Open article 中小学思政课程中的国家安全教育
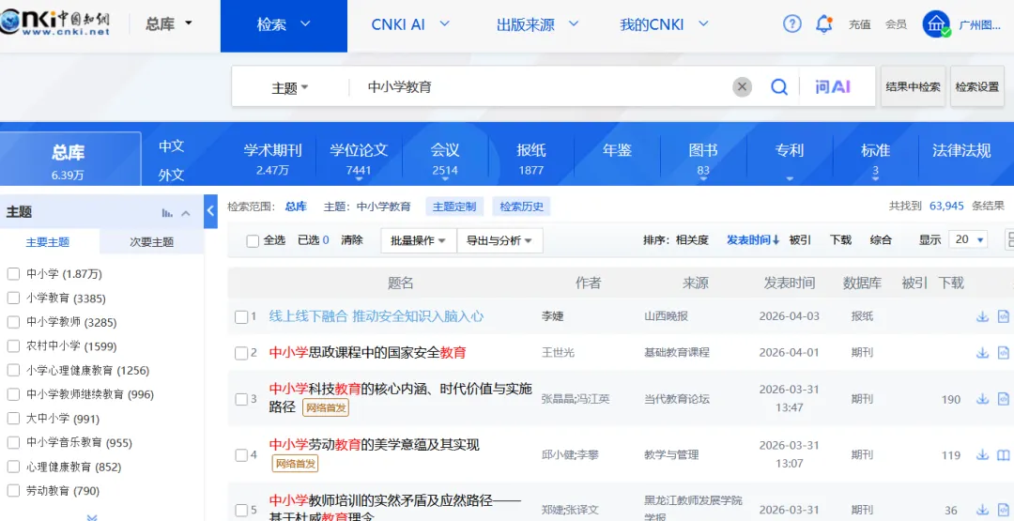1014x521 pixels. (x=367, y=353)
